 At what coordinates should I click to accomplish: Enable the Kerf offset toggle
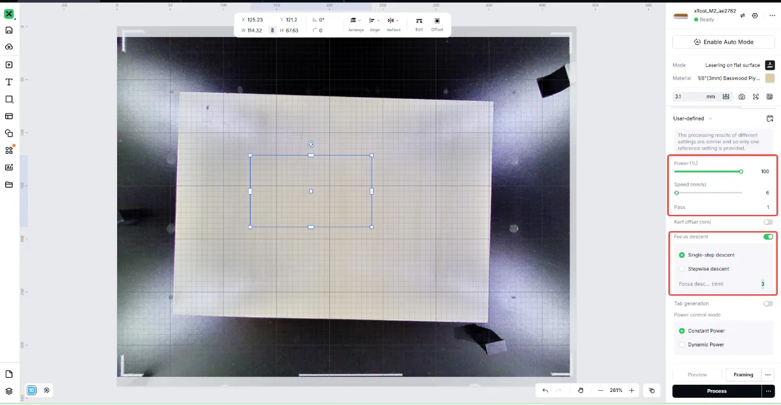click(x=768, y=222)
